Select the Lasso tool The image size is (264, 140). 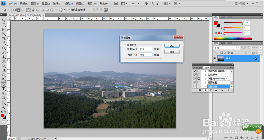[3, 29]
